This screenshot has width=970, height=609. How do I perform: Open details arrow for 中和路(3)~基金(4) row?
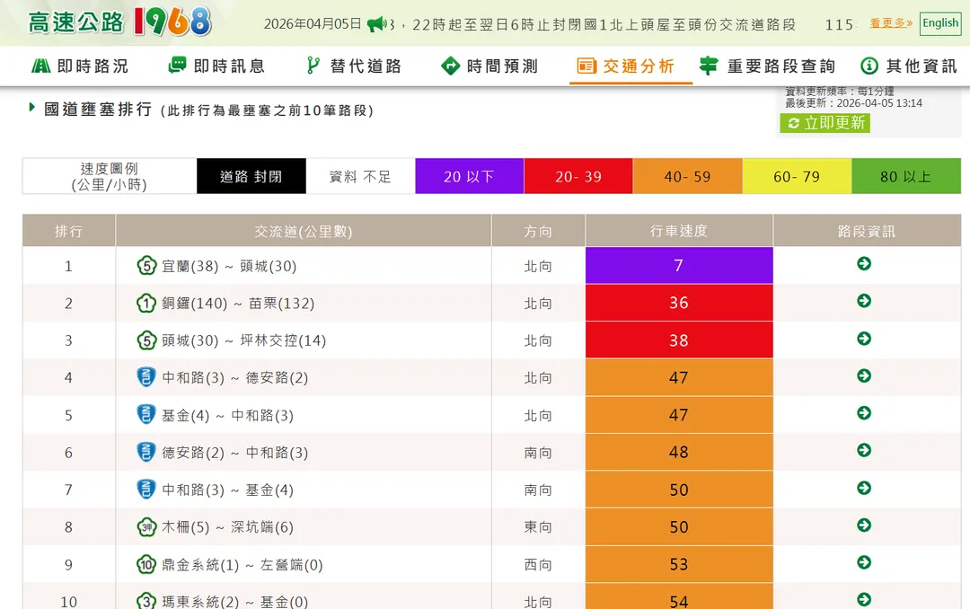click(864, 488)
